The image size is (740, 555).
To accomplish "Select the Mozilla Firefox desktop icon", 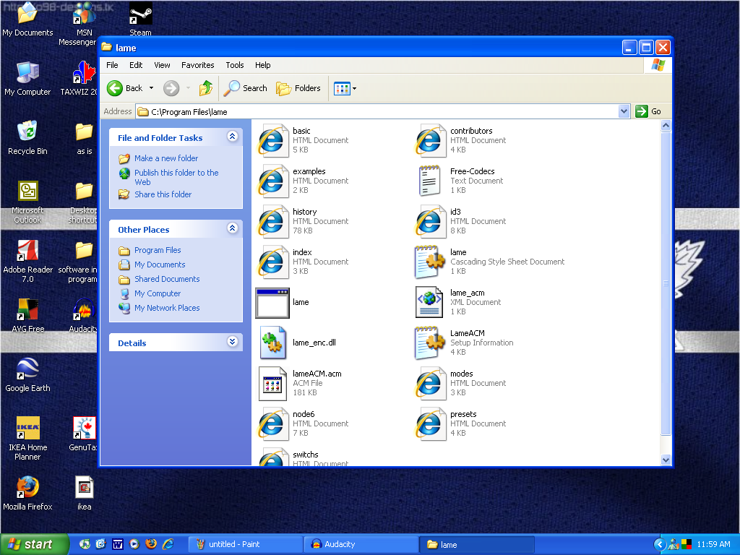I will pyautogui.click(x=27, y=494).
